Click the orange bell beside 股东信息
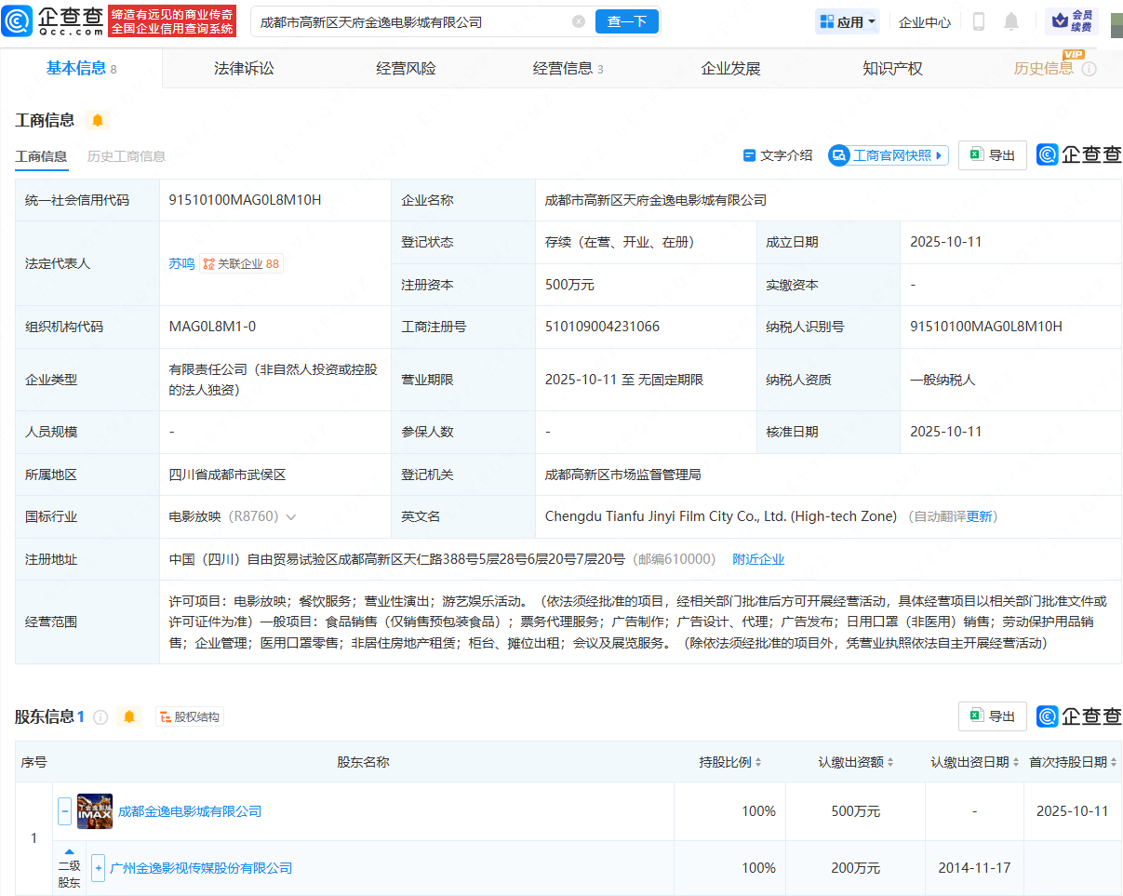 (x=129, y=716)
